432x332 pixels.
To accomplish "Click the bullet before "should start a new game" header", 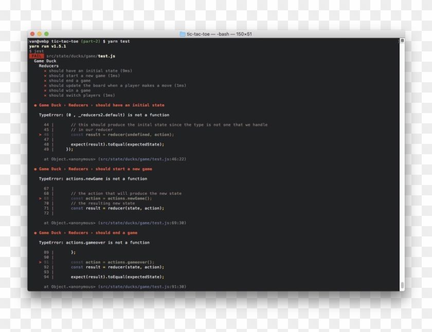I will (x=35, y=169).
